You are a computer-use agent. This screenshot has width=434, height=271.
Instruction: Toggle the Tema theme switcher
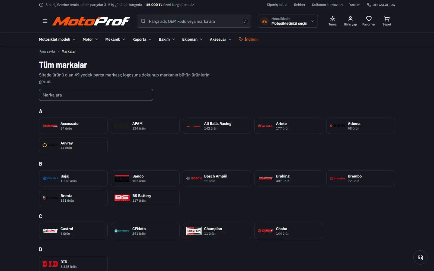pyautogui.click(x=332, y=21)
